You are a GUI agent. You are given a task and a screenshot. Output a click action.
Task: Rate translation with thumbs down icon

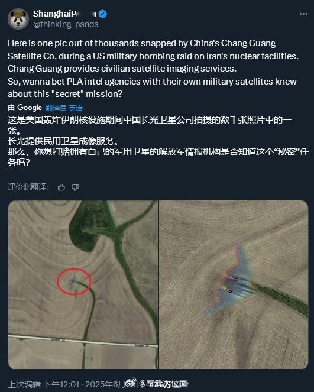pos(75,187)
